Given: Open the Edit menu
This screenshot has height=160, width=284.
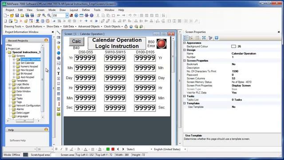Looking at the screenshot, I should click(20, 10).
